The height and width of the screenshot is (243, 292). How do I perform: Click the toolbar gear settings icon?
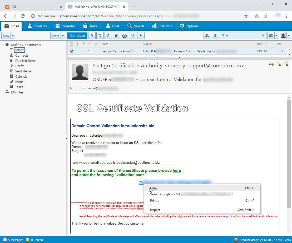271,36
